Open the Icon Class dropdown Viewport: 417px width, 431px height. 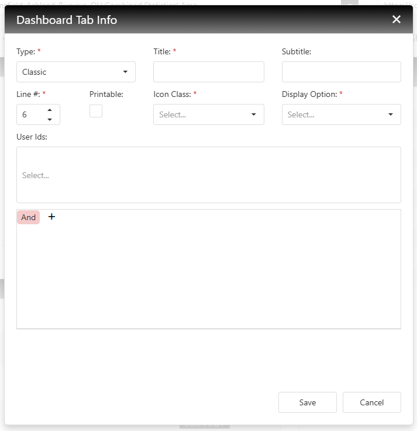tap(209, 114)
